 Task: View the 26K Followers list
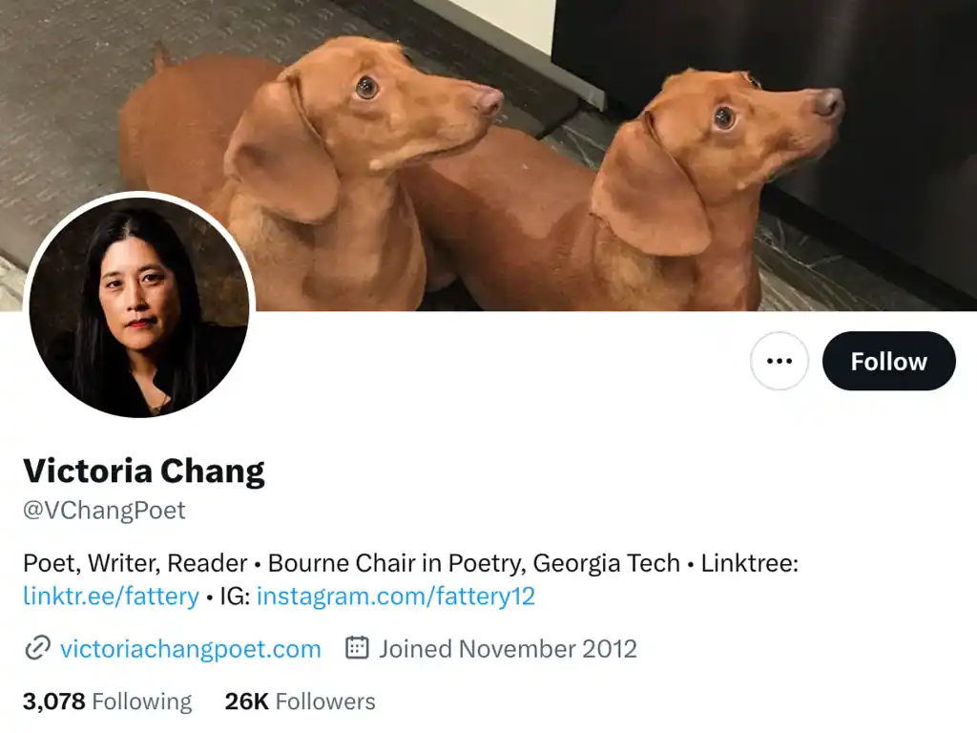(300, 702)
